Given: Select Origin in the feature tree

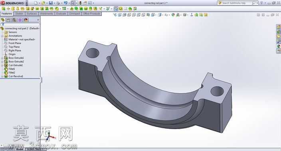Looking at the screenshot, I should 12,54.
